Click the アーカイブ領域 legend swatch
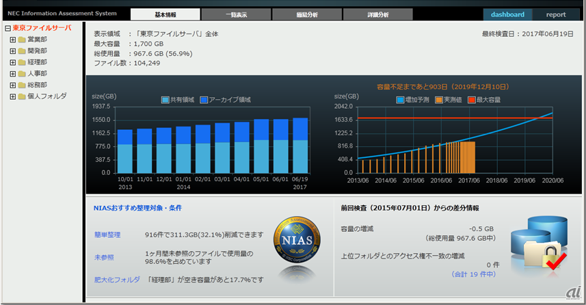The height and width of the screenshot is (305, 586). pyautogui.click(x=204, y=100)
